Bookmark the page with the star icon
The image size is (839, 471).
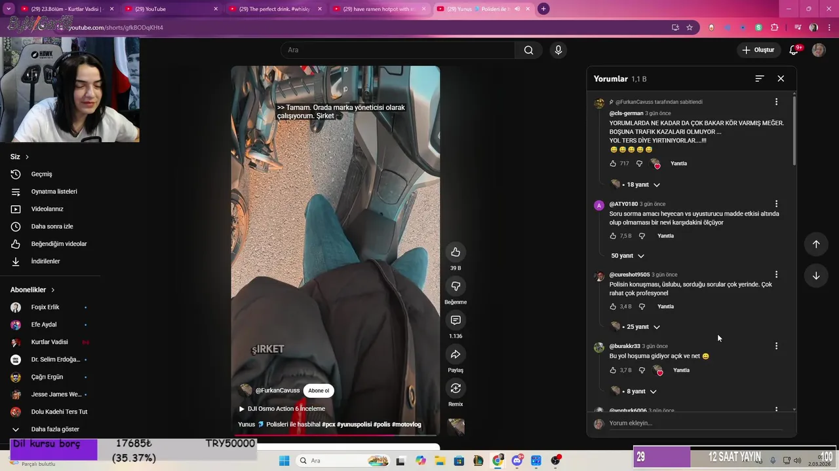[x=690, y=27]
